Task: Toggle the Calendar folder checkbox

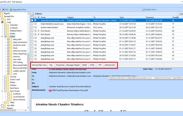Action: coord(5,25)
